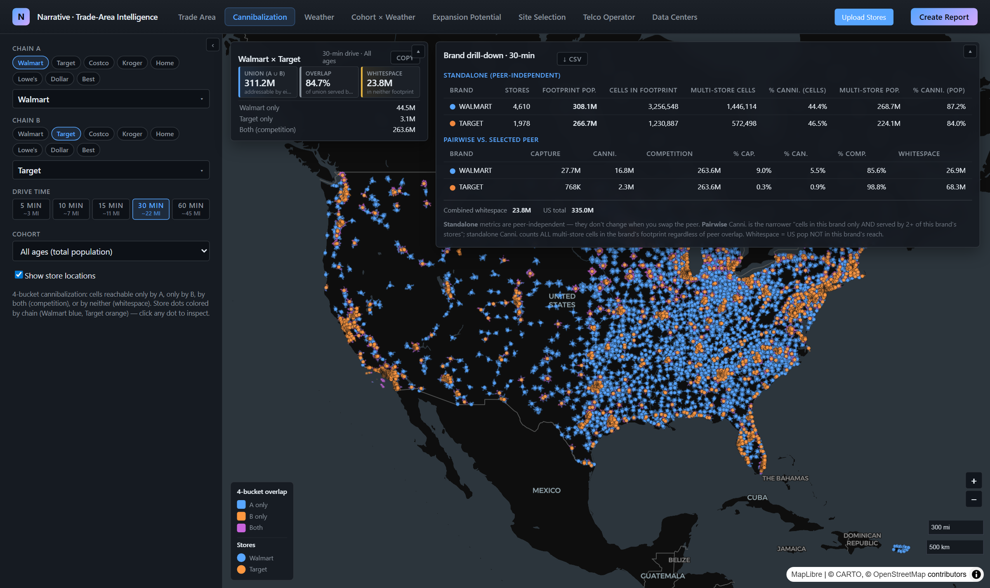Select Dollar chip under Chain B

[60, 150]
